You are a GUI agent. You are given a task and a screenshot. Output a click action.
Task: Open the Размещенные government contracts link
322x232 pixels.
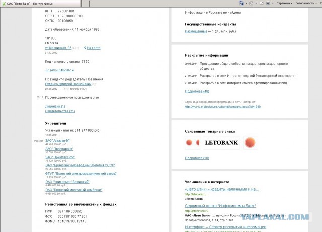[196, 31]
